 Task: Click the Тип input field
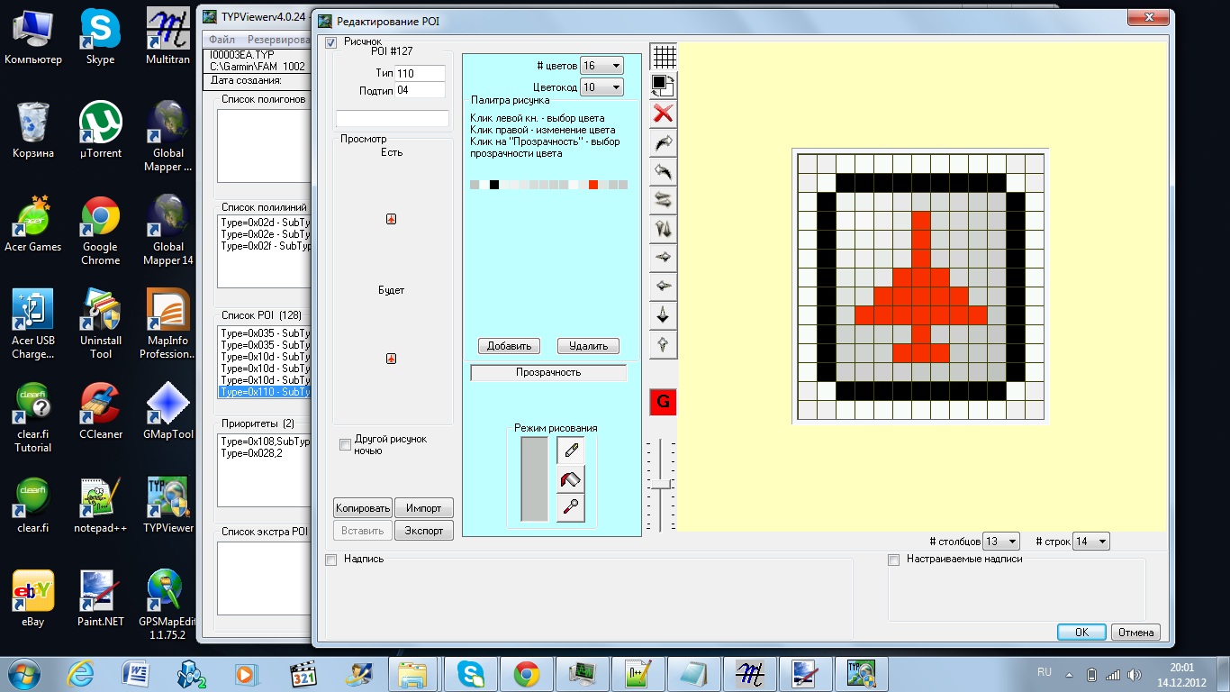pyautogui.click(x=420, y=73)
